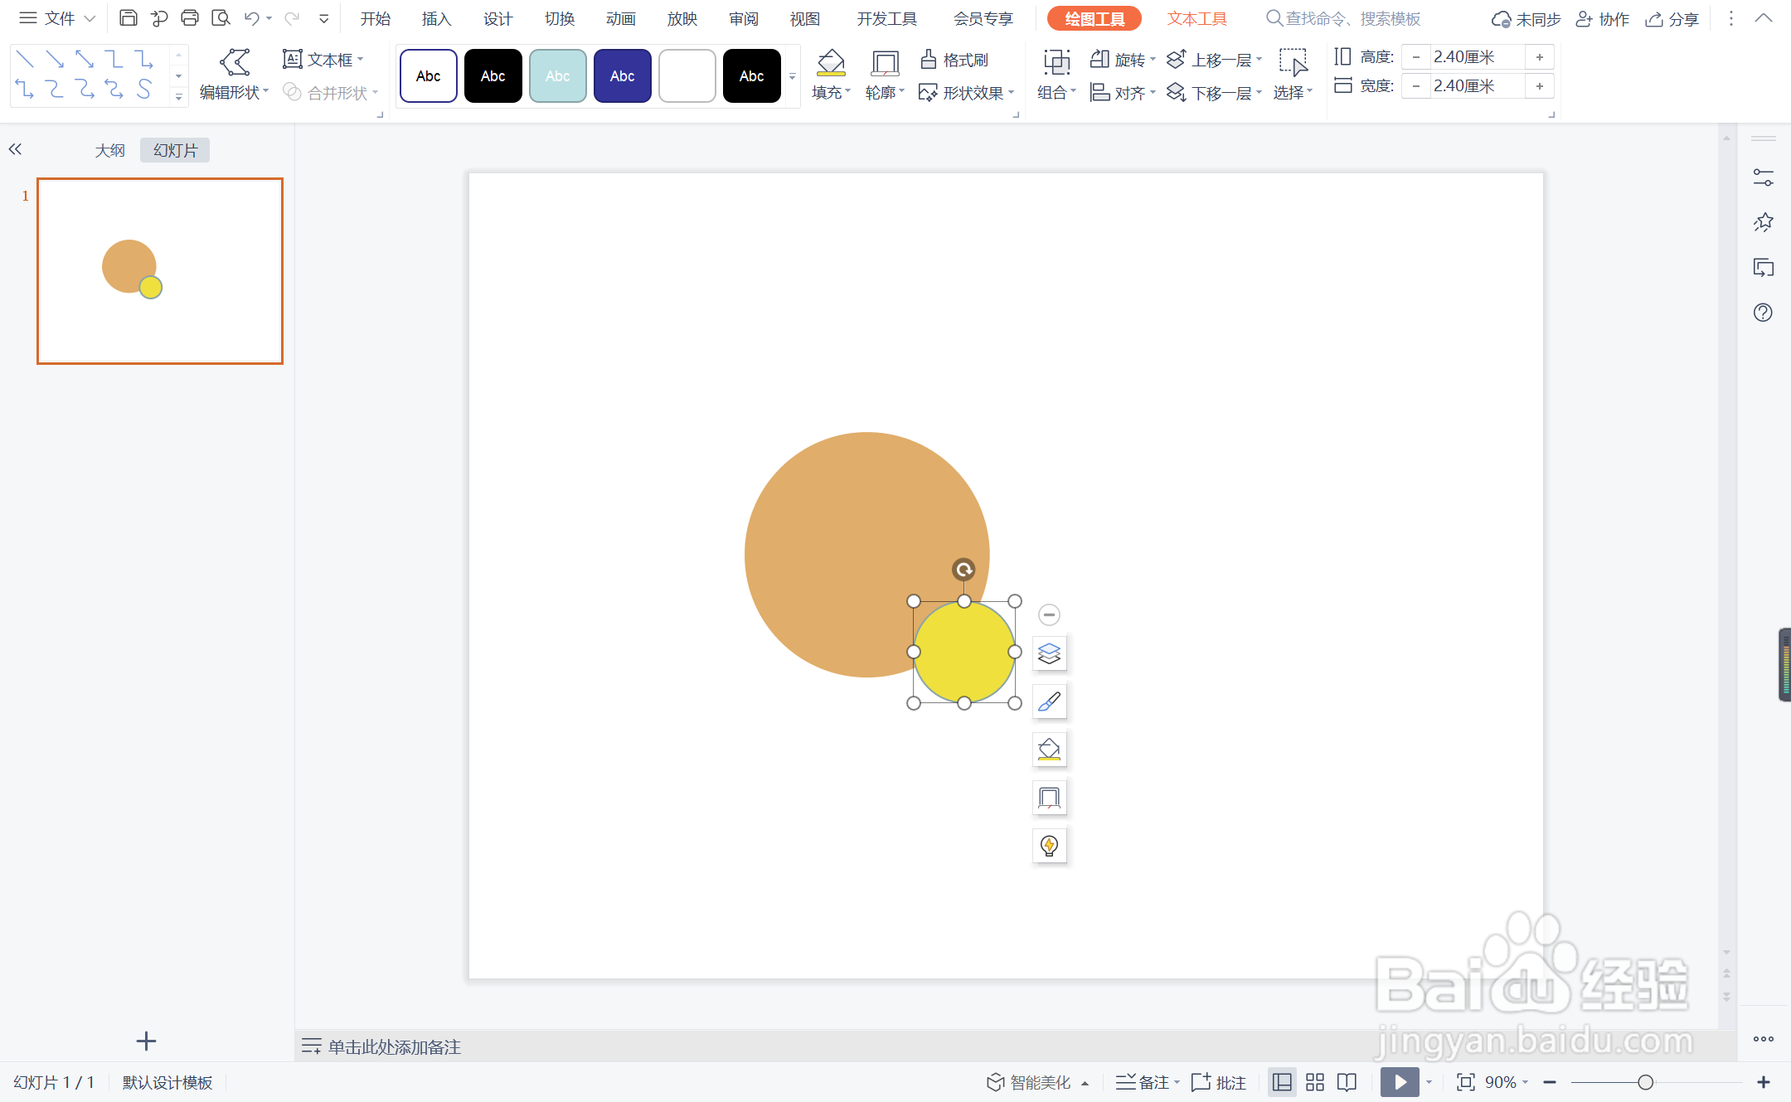Select the dark blue Abc shape style
Image resolution: width=1791 pixels, height=1102 pixels.
(622, 75)
